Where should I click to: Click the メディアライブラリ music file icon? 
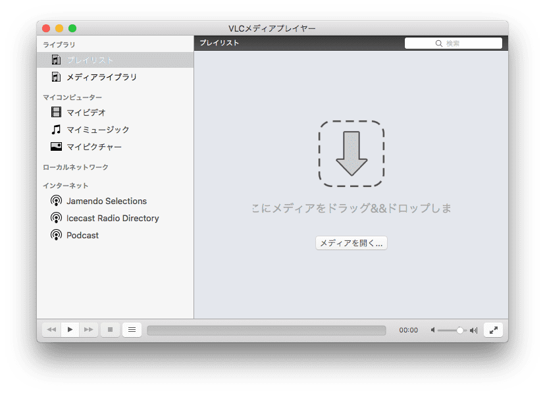56,77
